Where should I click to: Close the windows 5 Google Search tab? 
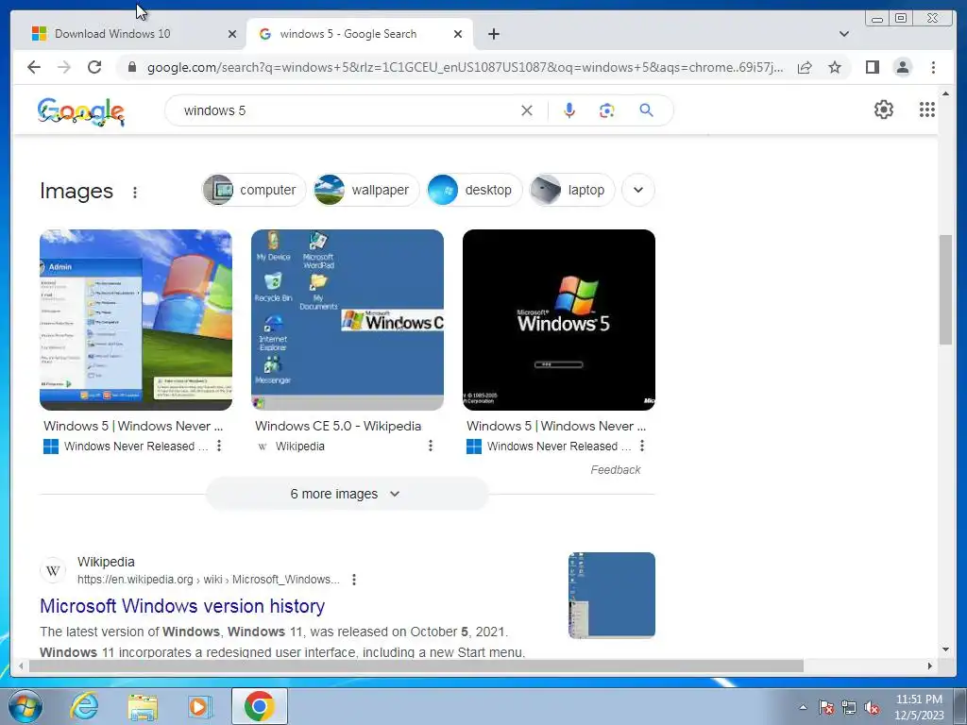[x=458, y=34]
